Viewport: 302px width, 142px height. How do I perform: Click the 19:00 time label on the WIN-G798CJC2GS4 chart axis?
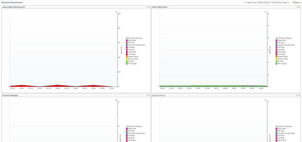tap(261, 88)
